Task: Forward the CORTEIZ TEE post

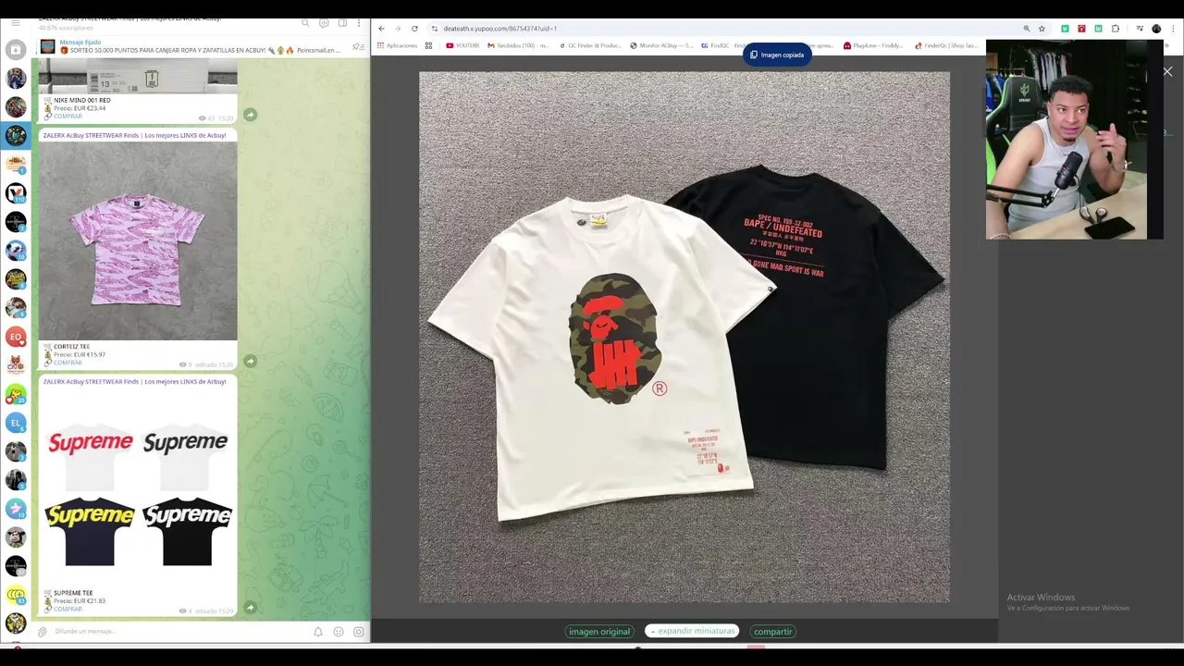Action: (250, 361)
